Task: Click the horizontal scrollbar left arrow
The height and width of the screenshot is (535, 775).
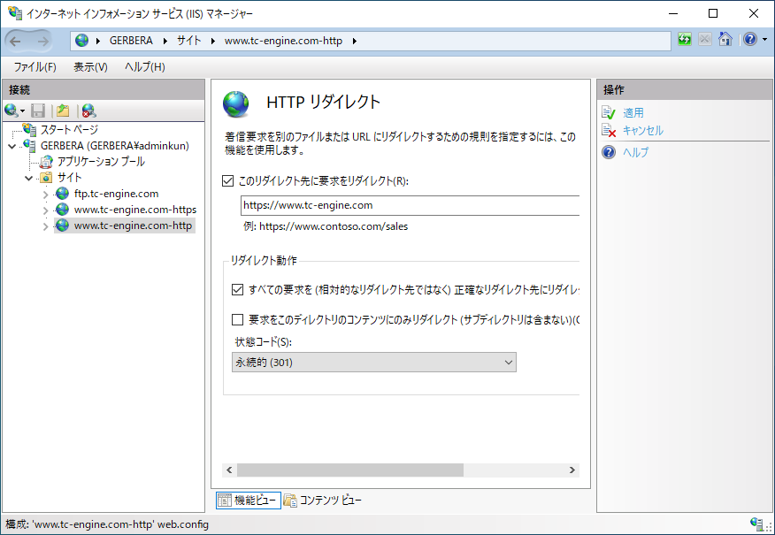Action: point(229,470)
